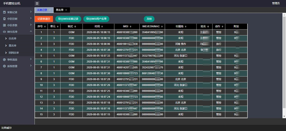Expand the 系统管理 menu chevron
Image resolution: width=286 pixels, height=131 pixels.
(31, 65)
